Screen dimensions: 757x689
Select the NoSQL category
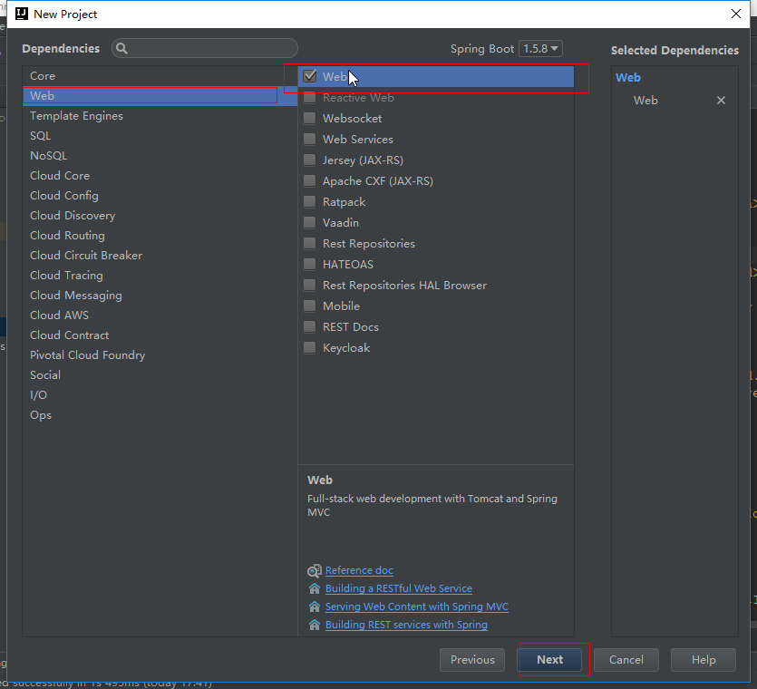click(160, 155)
